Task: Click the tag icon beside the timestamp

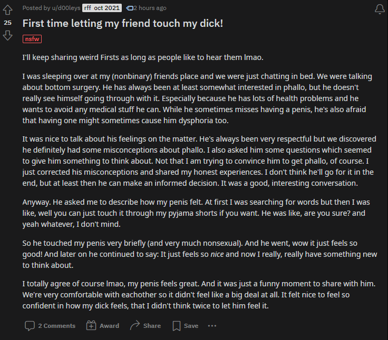Action: (129, 8)
